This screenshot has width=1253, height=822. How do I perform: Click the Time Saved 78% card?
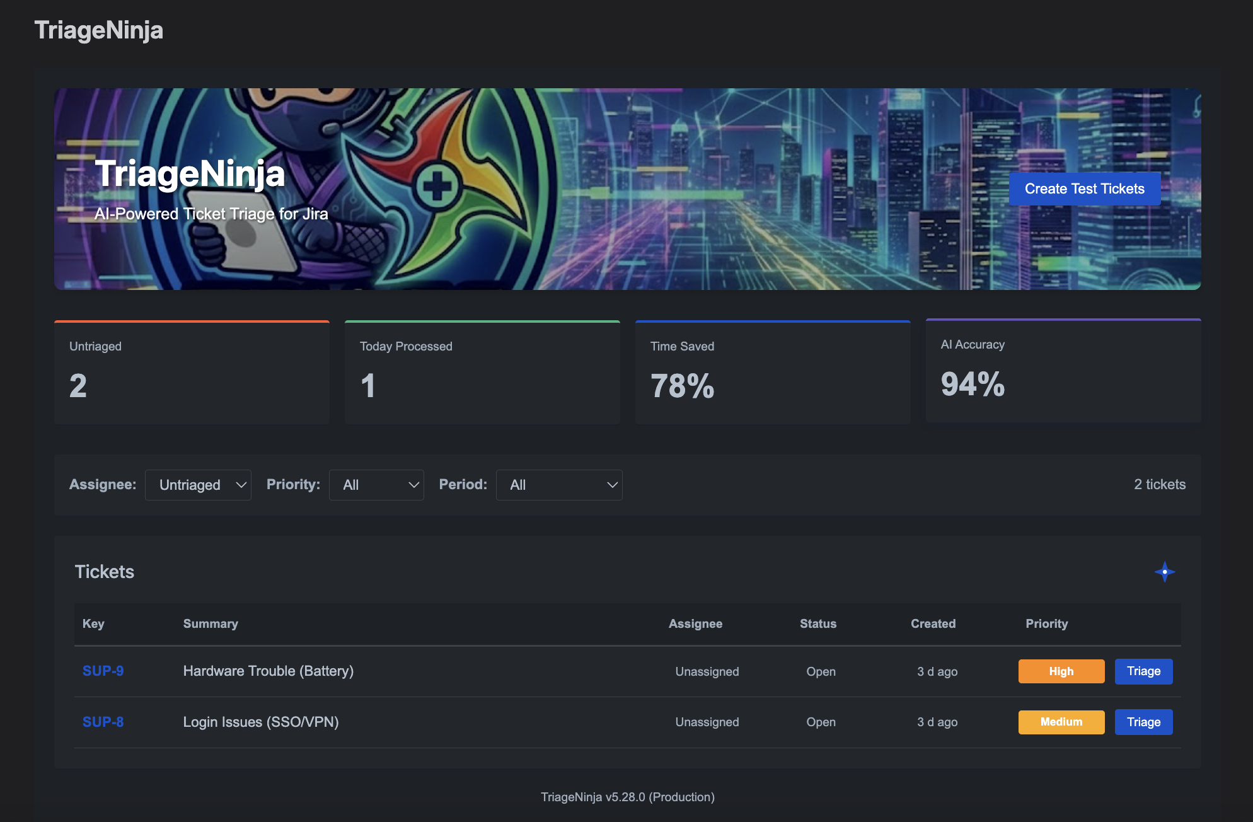click(x=773, y=372)
